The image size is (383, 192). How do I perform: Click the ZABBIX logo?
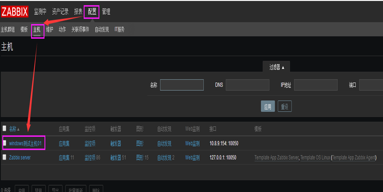tap(15, 11)
